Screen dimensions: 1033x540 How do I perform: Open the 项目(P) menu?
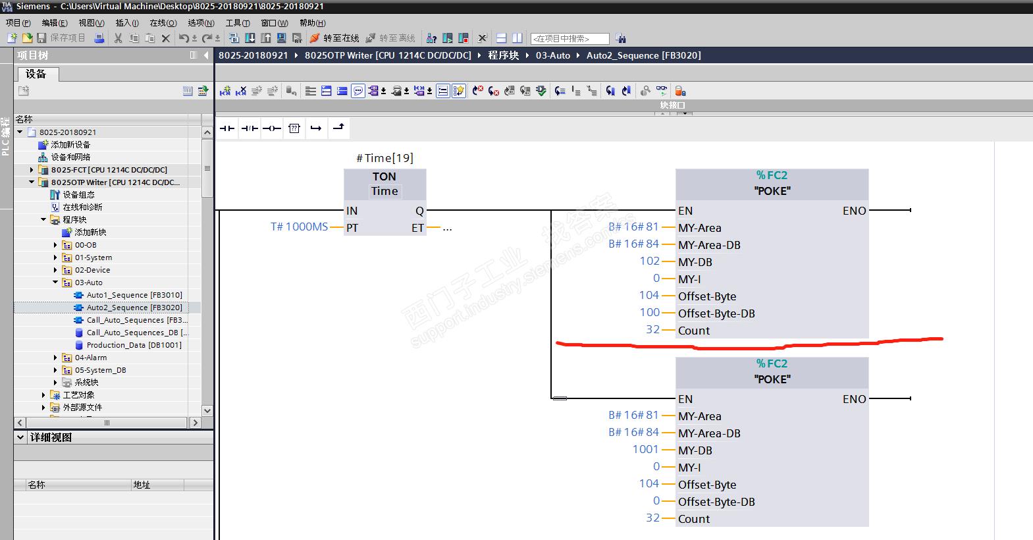point(18,22)
